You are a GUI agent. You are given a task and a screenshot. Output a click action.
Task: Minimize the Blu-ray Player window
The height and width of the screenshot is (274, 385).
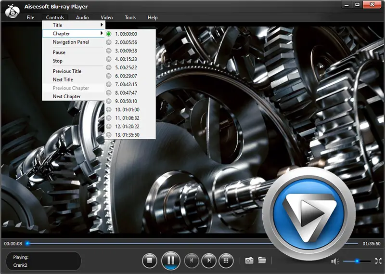[x=346, y=5]
